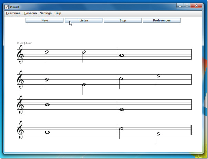Viewport: 208px width, 159px height.
Task: Open the Lessons menu
Action: tap(31, 13)
